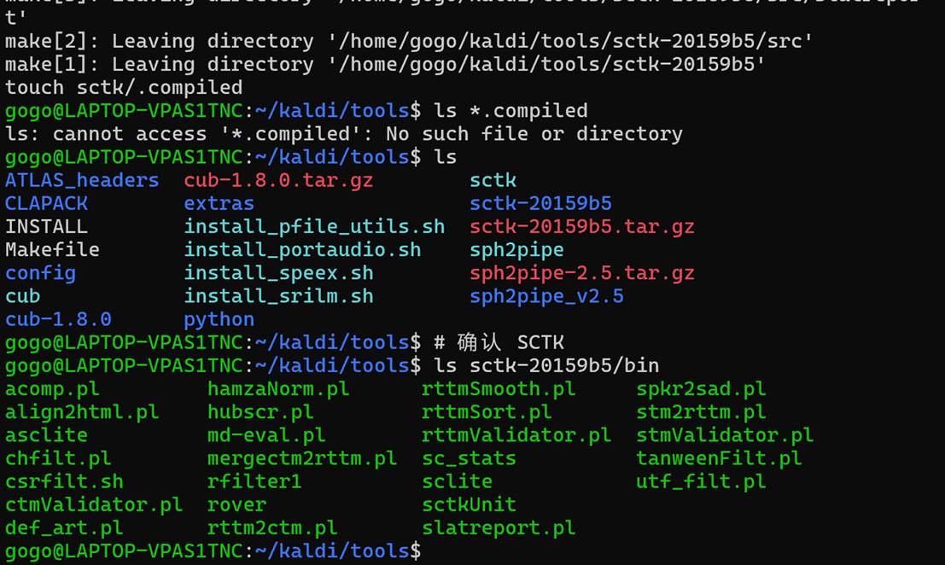Click the make[2] Leaving directory line
Screen dimensions: 945x565
[409, 41]
